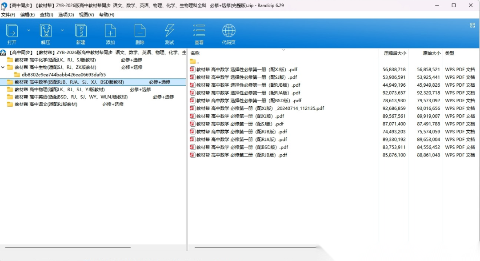The height and width of the screenshot is (261, 480).
Task: Click the 测试 (Test) archive icon
Action: [x=169, y=31]
